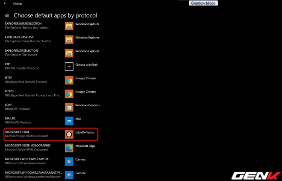Click Windows Explorer icon for EXPLORER.BURNSELECTION

point(69,26)
